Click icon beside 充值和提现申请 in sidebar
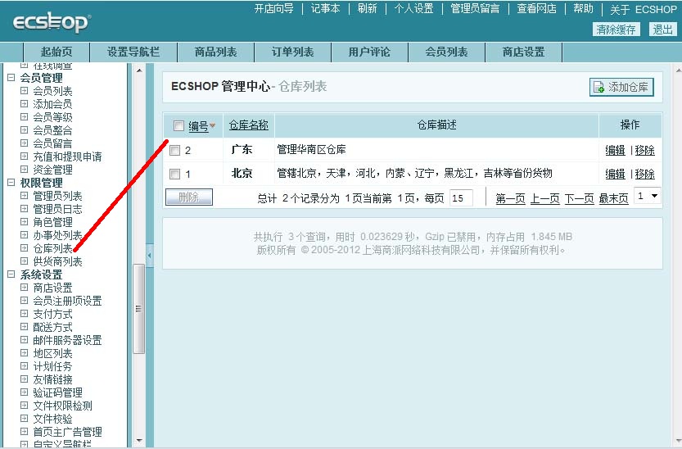This screenshot has height=449, width=682. (25, 156)
